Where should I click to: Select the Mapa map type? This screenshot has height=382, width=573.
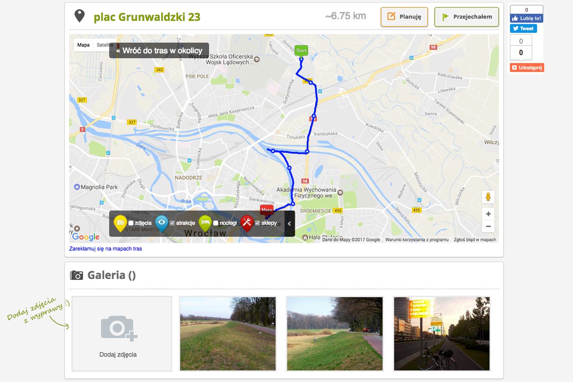click(x=83, y=45)
